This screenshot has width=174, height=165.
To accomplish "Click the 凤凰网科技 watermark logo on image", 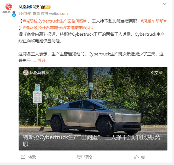I will [36, 73].
